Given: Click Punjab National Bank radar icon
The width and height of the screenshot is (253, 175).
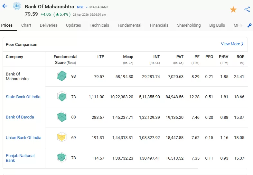Looking at the screenshot, I should tap(62, 157).
